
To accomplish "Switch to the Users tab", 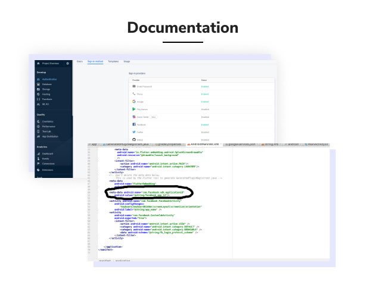I will [80, 61].
